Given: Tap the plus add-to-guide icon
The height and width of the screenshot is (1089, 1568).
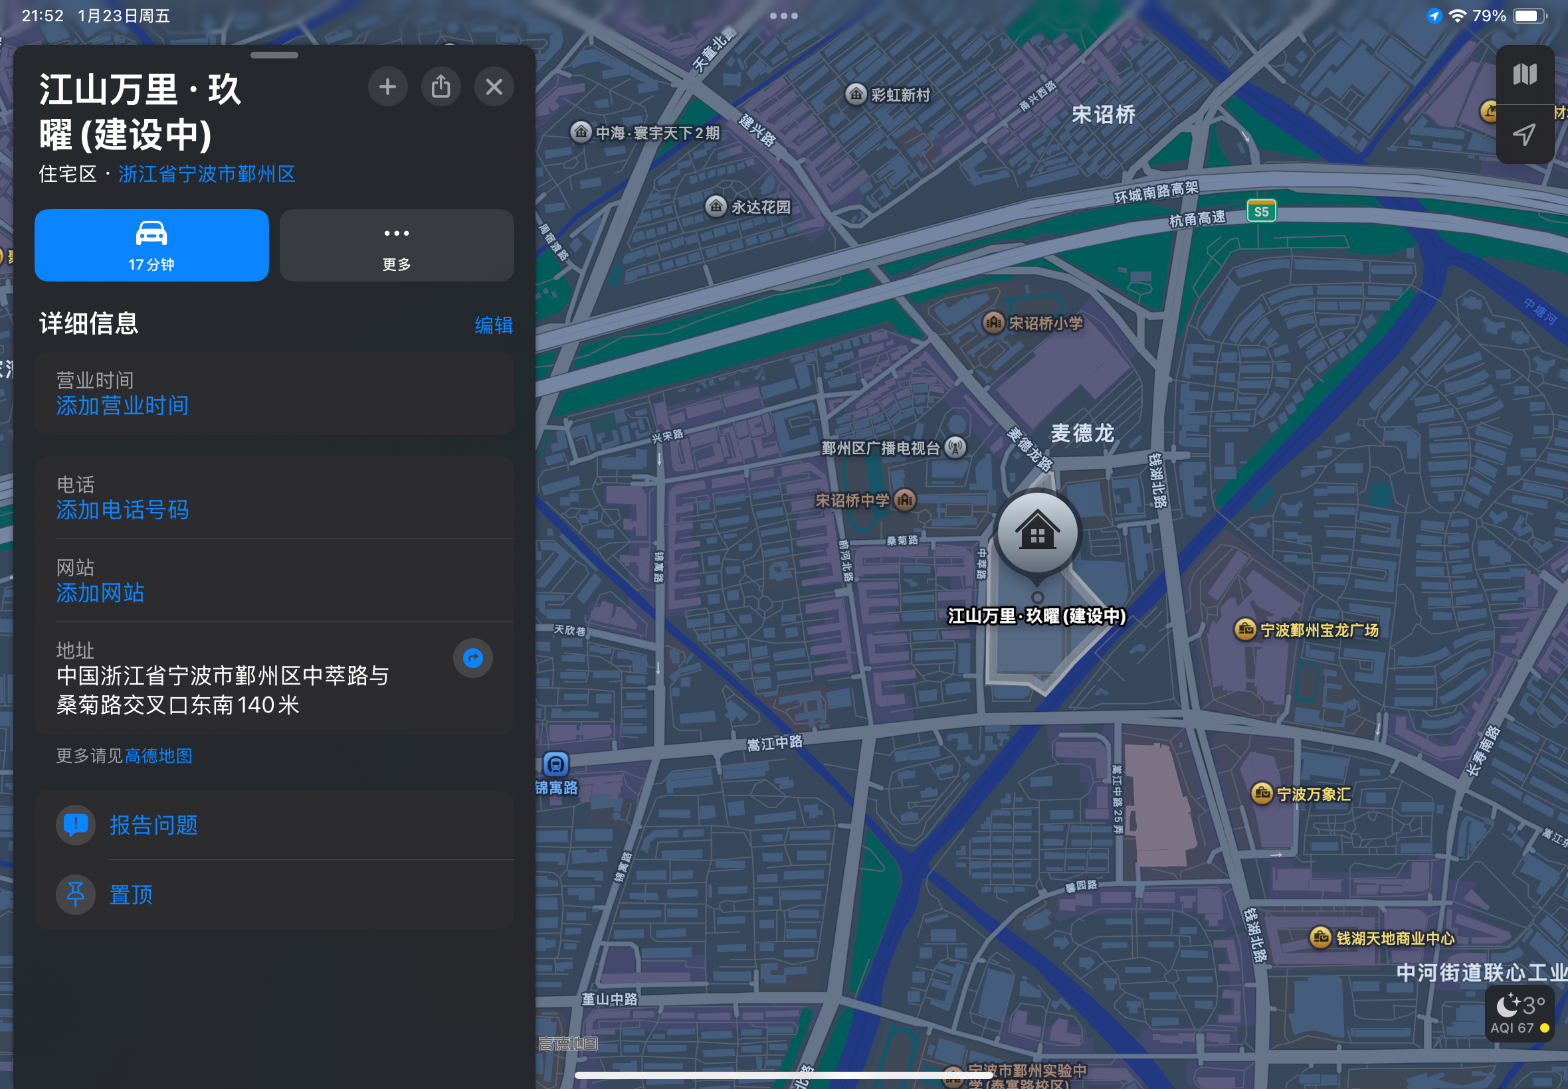Looking at the screenshot, I should point(387,87).
